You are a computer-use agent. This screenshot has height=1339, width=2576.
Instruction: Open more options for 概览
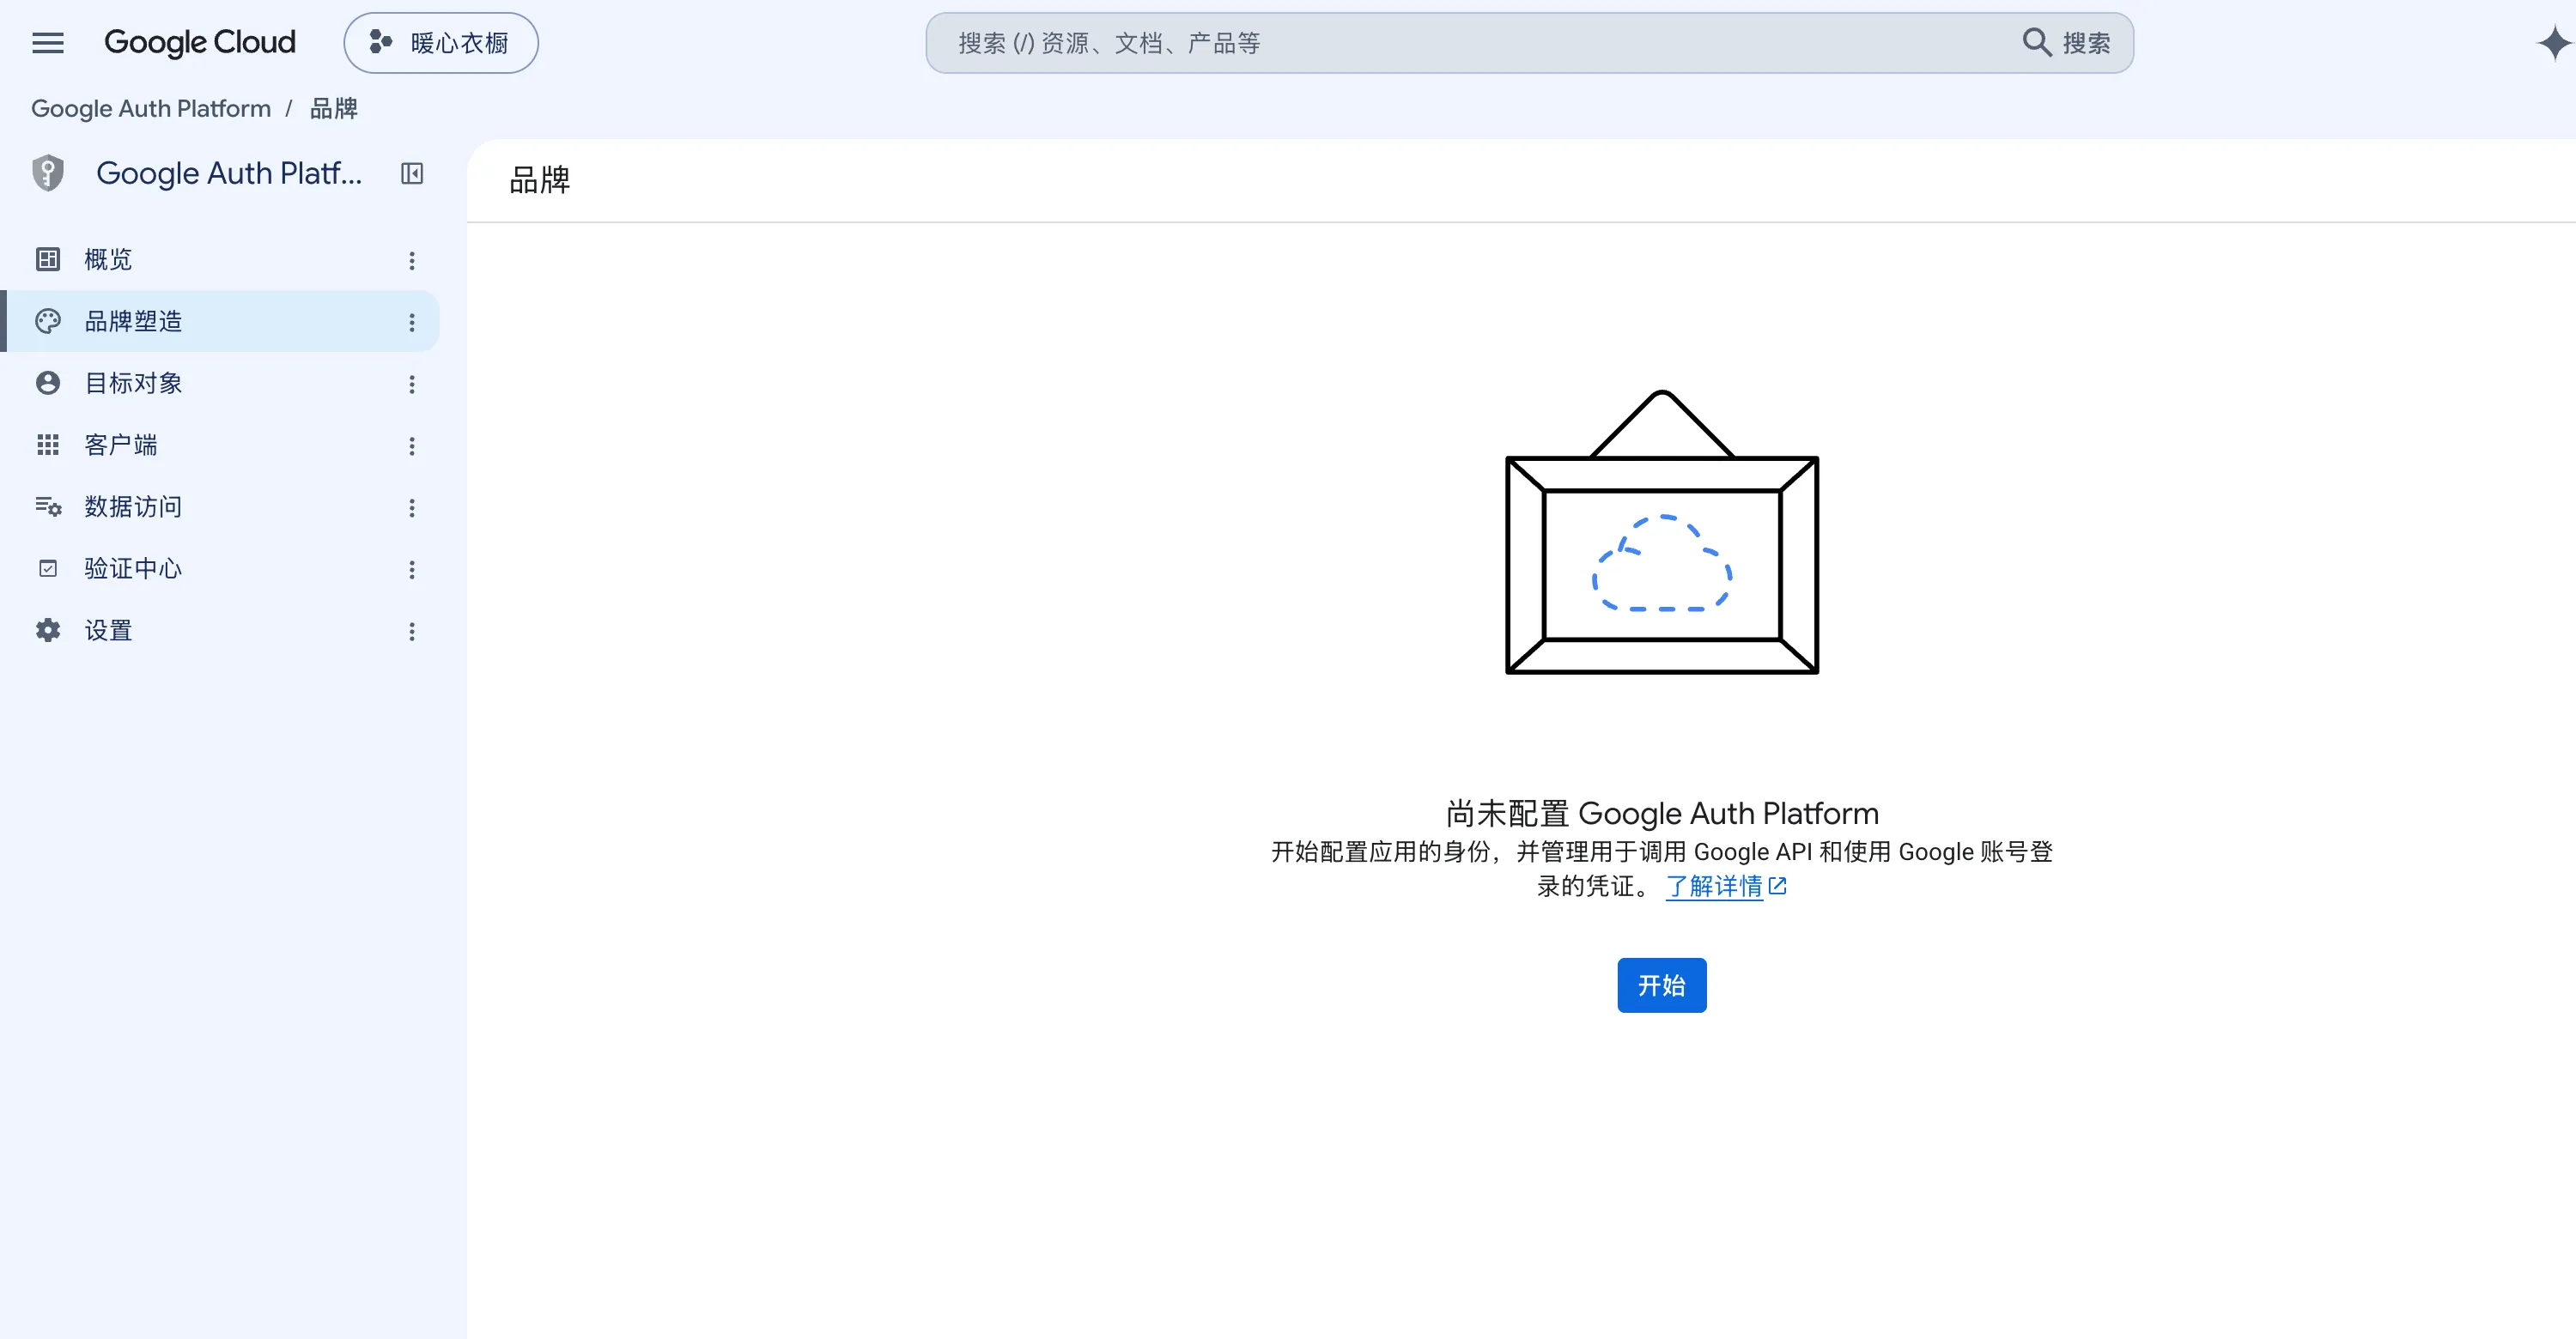[x=412, y=261]
